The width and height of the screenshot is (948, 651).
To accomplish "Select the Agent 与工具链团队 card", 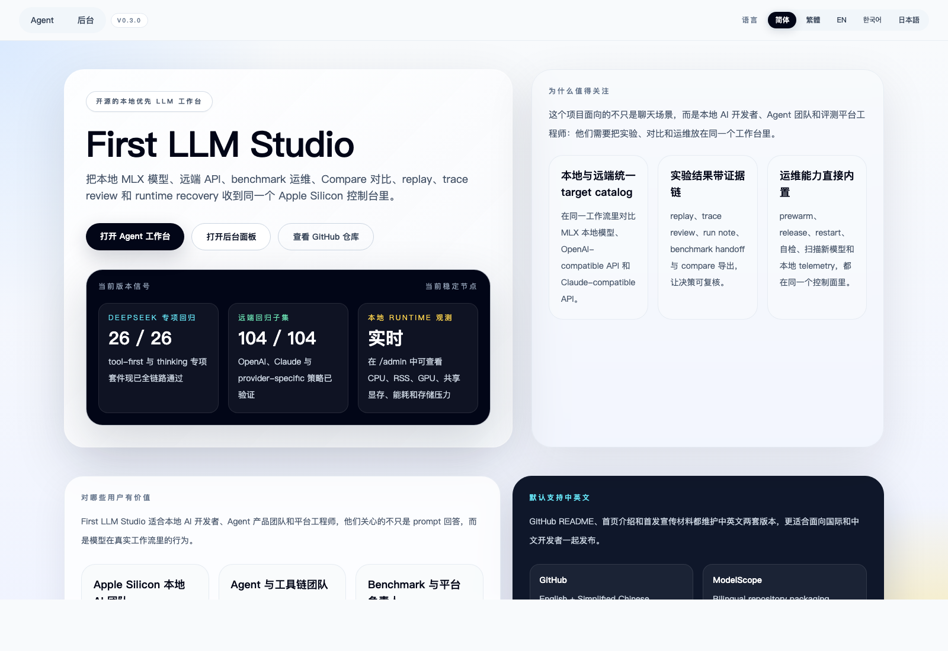I will (282, 582).
